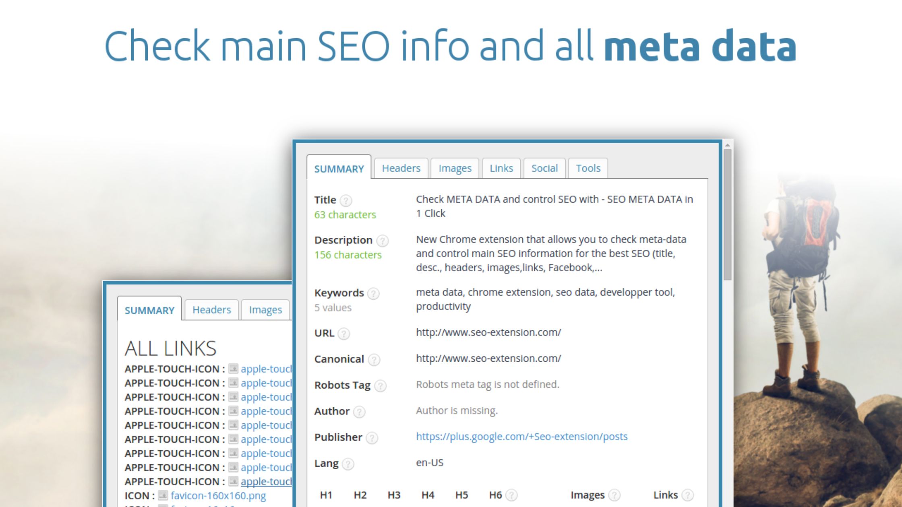Click the H2 column label
This screenshot has height=507, width=902.
pos(360,495)
